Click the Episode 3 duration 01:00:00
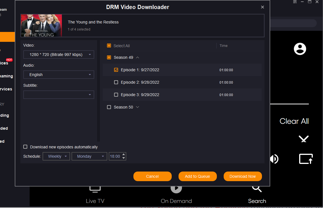The height and width of the screenshot is (208, 323). point(226,95)
